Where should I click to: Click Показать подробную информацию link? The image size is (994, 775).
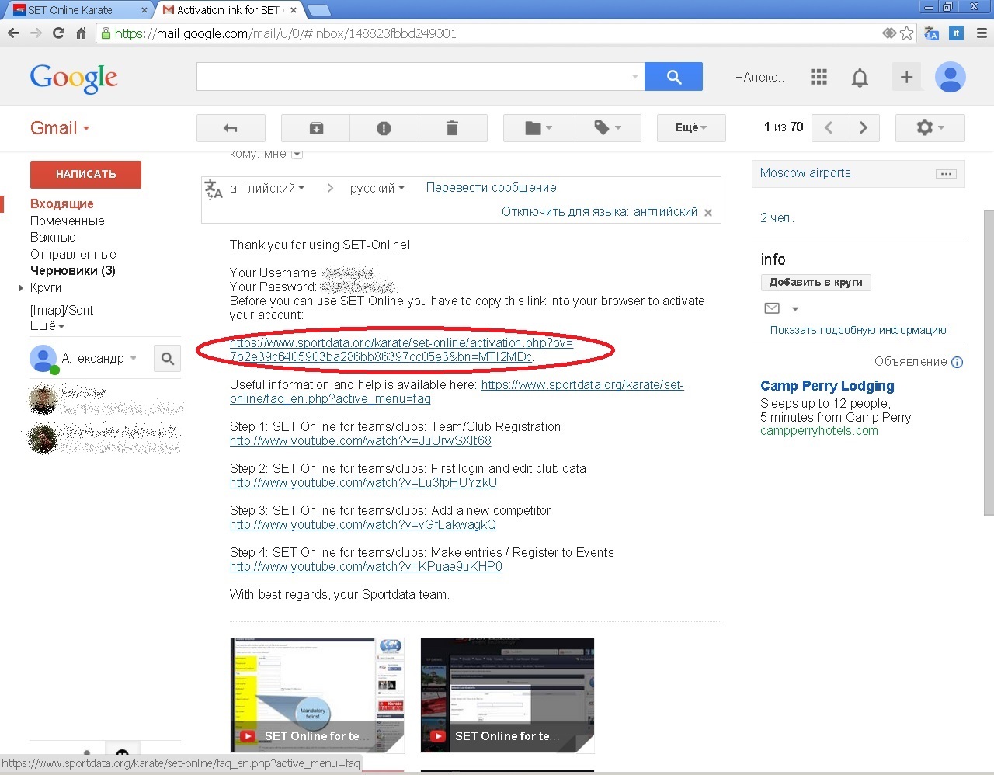tap(858, 330)
